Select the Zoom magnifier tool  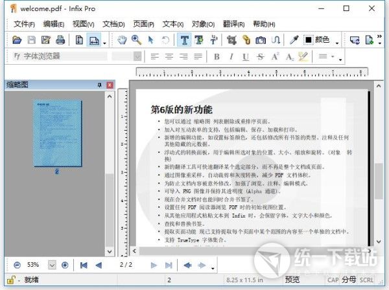(136, 40)
